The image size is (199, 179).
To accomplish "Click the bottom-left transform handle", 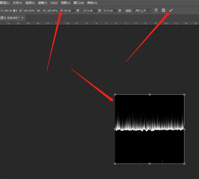I will 115,164.
